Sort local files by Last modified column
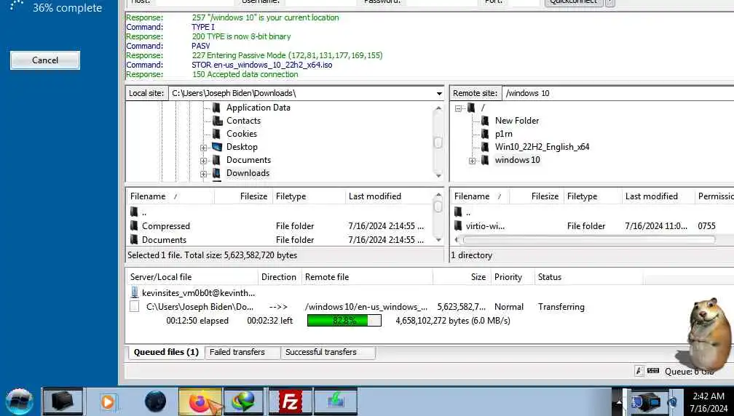Screen dimensions: 734x416 [390, 196]
